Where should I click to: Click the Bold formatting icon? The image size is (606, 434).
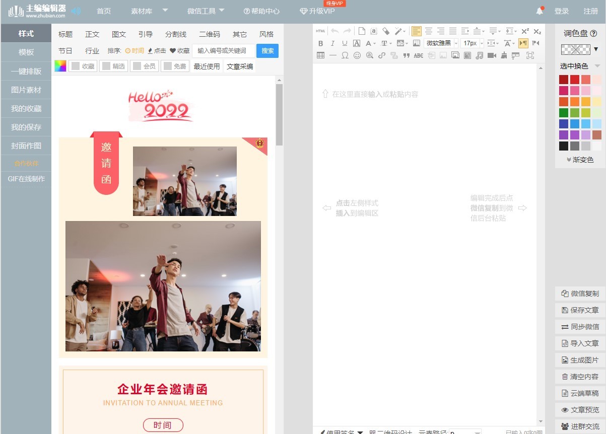click(320, 43)
